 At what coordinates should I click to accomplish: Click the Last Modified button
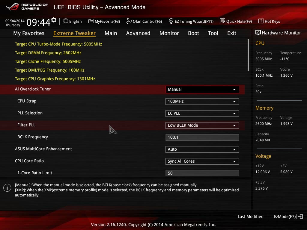click(250, 217)
